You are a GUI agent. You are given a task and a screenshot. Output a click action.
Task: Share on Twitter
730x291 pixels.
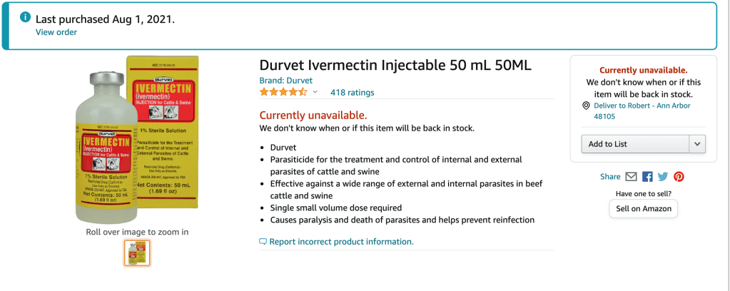[x=663, y=177]
